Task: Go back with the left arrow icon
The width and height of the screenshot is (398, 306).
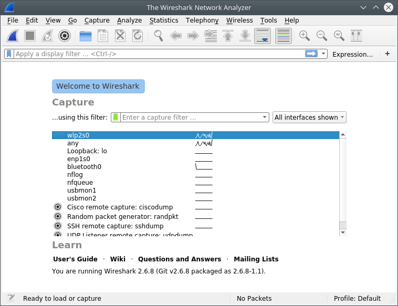Action: tap(176, 36)
